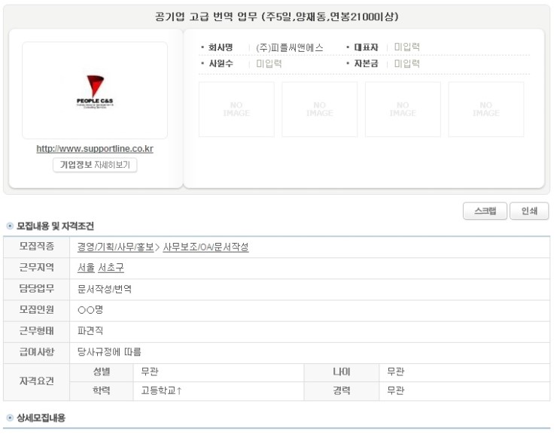Open the 서울 region link
This screenshot has height=434, width=557.
[x=86, y=268]
